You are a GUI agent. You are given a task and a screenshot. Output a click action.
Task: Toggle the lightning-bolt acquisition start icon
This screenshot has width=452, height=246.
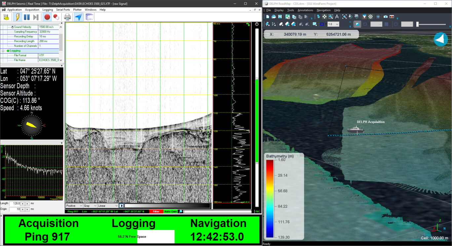(x=18, y=17)
